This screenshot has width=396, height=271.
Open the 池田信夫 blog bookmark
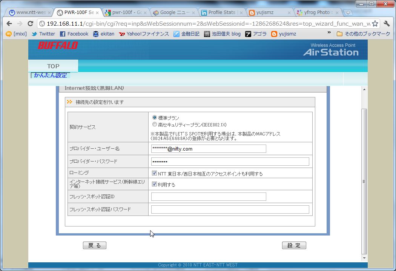tap(223, 34)
